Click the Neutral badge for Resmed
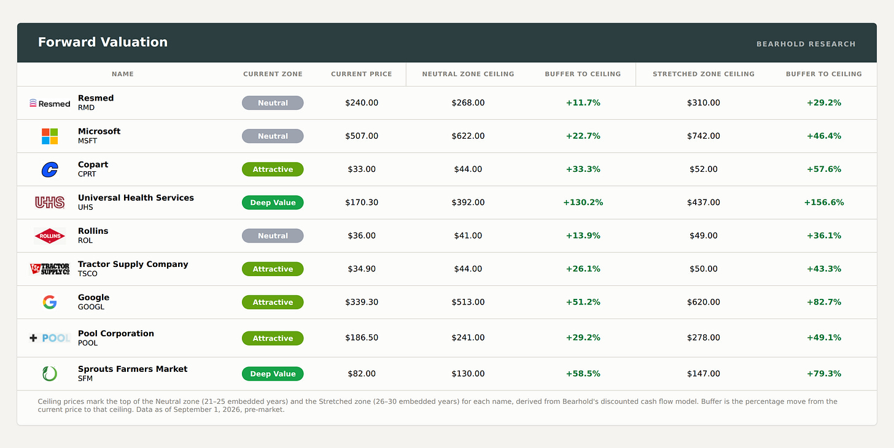 coord(273,103)
